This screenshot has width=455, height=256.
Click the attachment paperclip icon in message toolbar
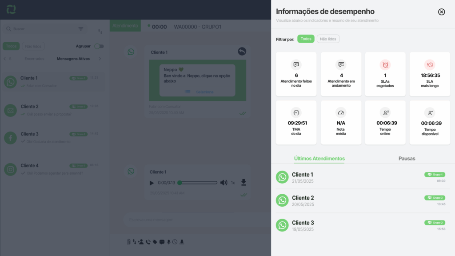129,242
